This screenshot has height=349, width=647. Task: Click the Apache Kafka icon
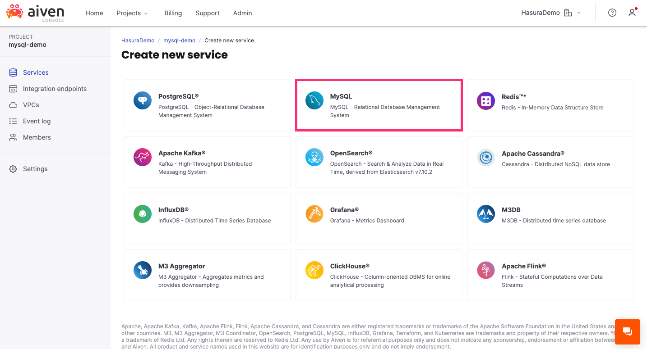click(x=143, y=157)
